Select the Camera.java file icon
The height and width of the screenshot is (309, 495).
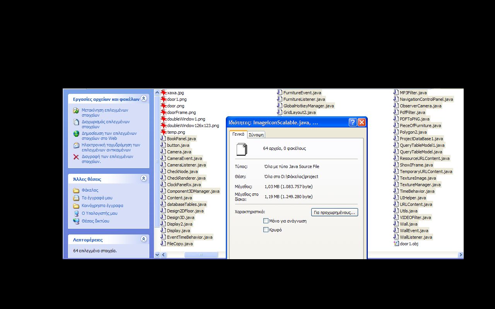(x=164, y=152)
